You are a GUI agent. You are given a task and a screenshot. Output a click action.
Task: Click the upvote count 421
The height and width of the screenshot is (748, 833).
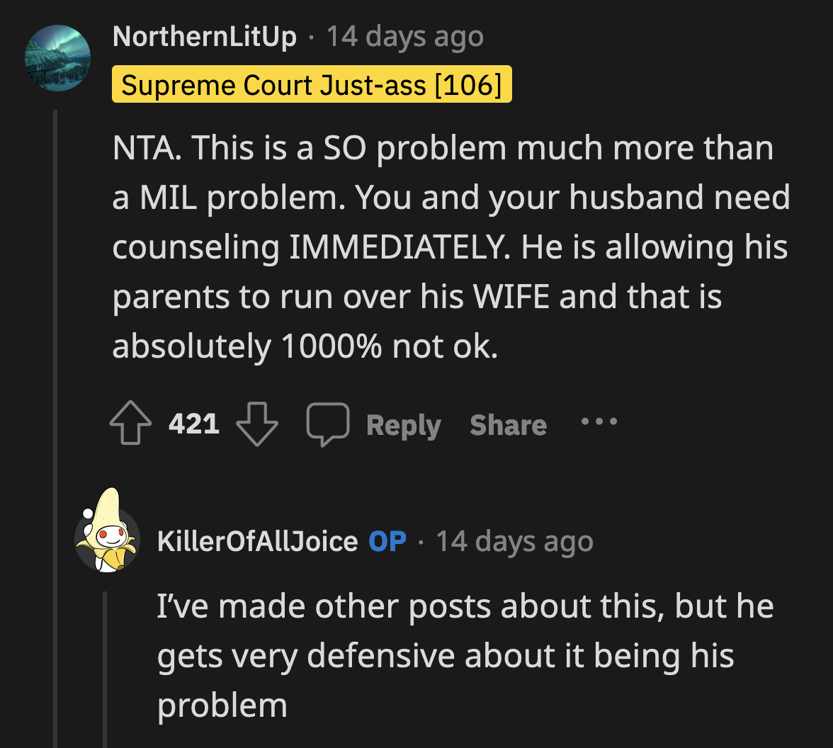coord(193,423)
